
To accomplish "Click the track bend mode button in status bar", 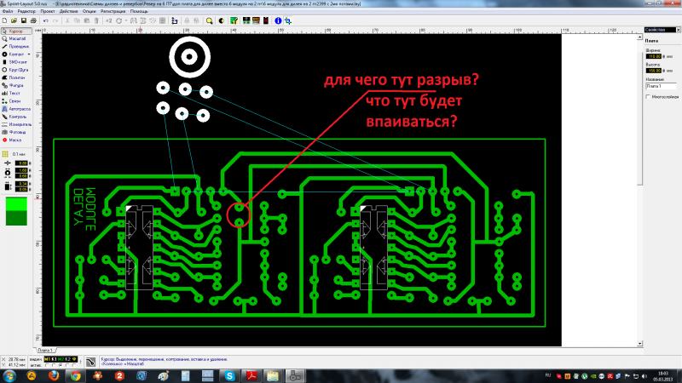I will (90, 362).
